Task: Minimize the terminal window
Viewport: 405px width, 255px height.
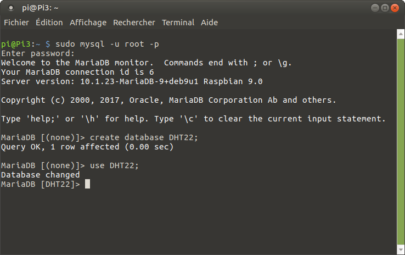Action: (x=375, y=8)
